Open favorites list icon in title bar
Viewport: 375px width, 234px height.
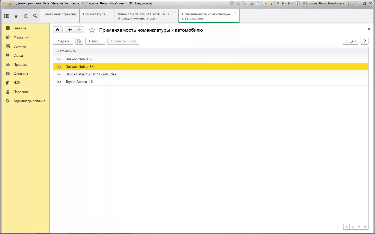258,3
